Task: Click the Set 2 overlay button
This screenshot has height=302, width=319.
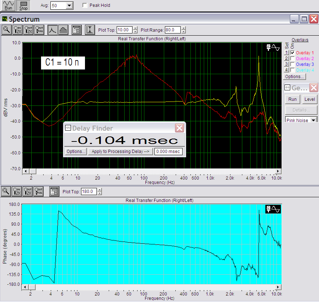Action: tap(287, 58)
